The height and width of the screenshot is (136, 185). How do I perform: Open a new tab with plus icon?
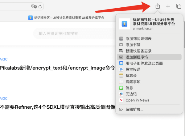168,6
